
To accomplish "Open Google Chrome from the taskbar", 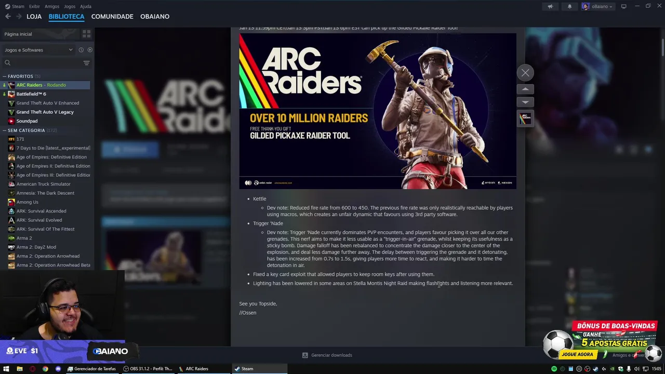I will pos(45,369).
